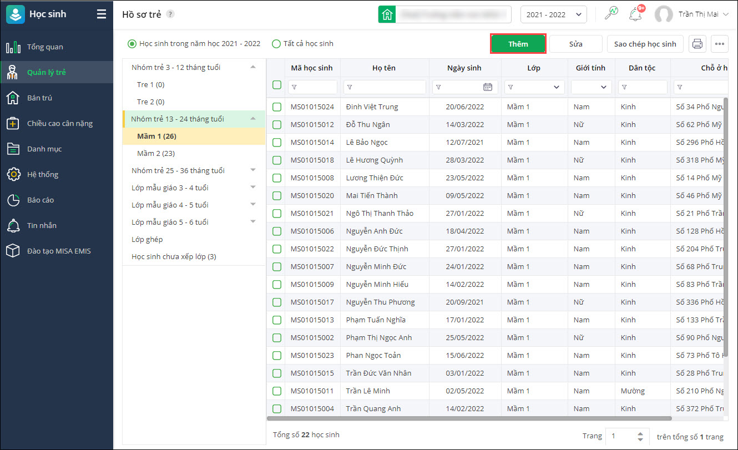Expand Nhóm trẻ 25 - 36 tháng tuổi

pyautogui.click(x=253, y=170)
